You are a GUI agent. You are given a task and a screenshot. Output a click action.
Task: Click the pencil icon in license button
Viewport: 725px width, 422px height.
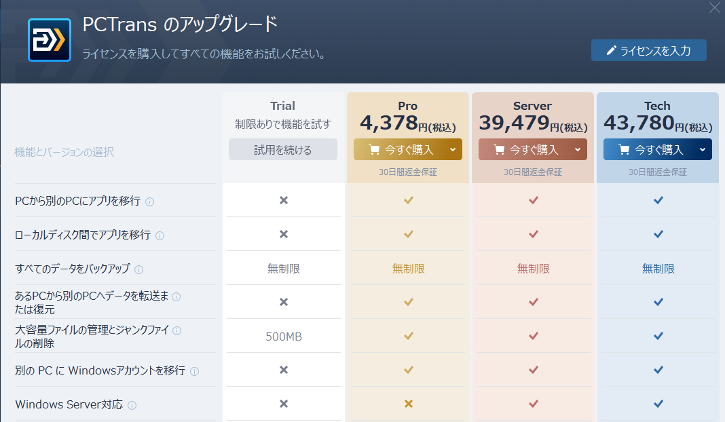point(611,50)
